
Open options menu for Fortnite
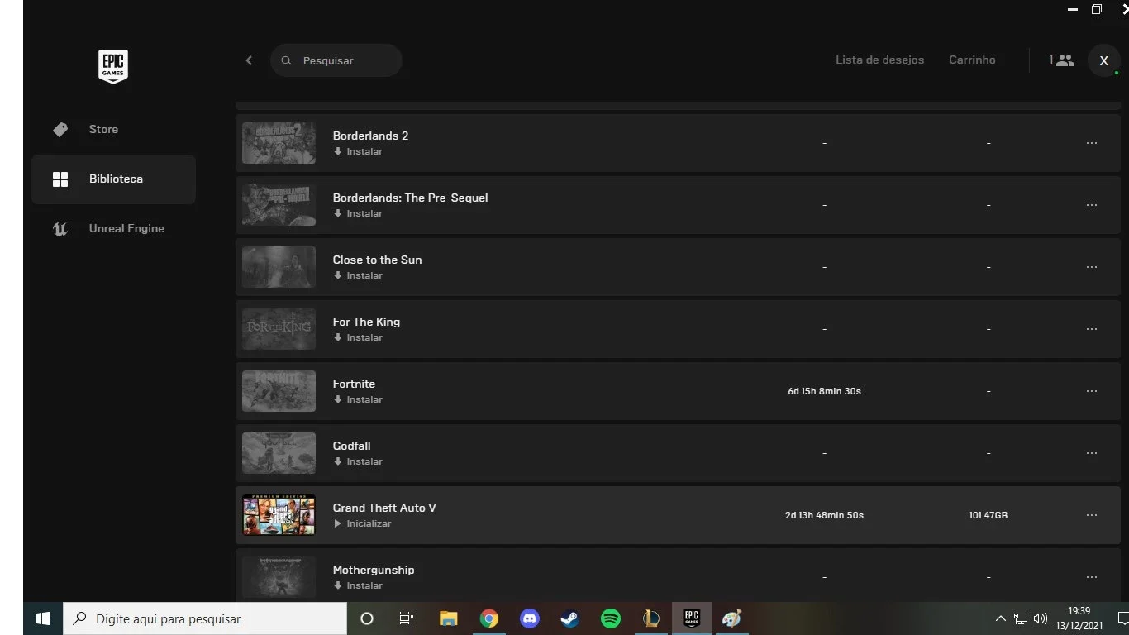(1092, 391)
